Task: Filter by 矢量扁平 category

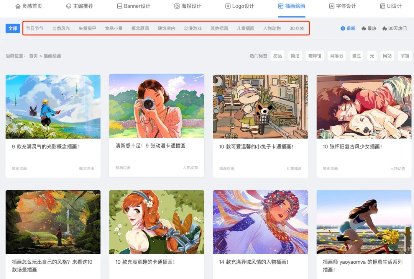Action: (x=87, y=28)
